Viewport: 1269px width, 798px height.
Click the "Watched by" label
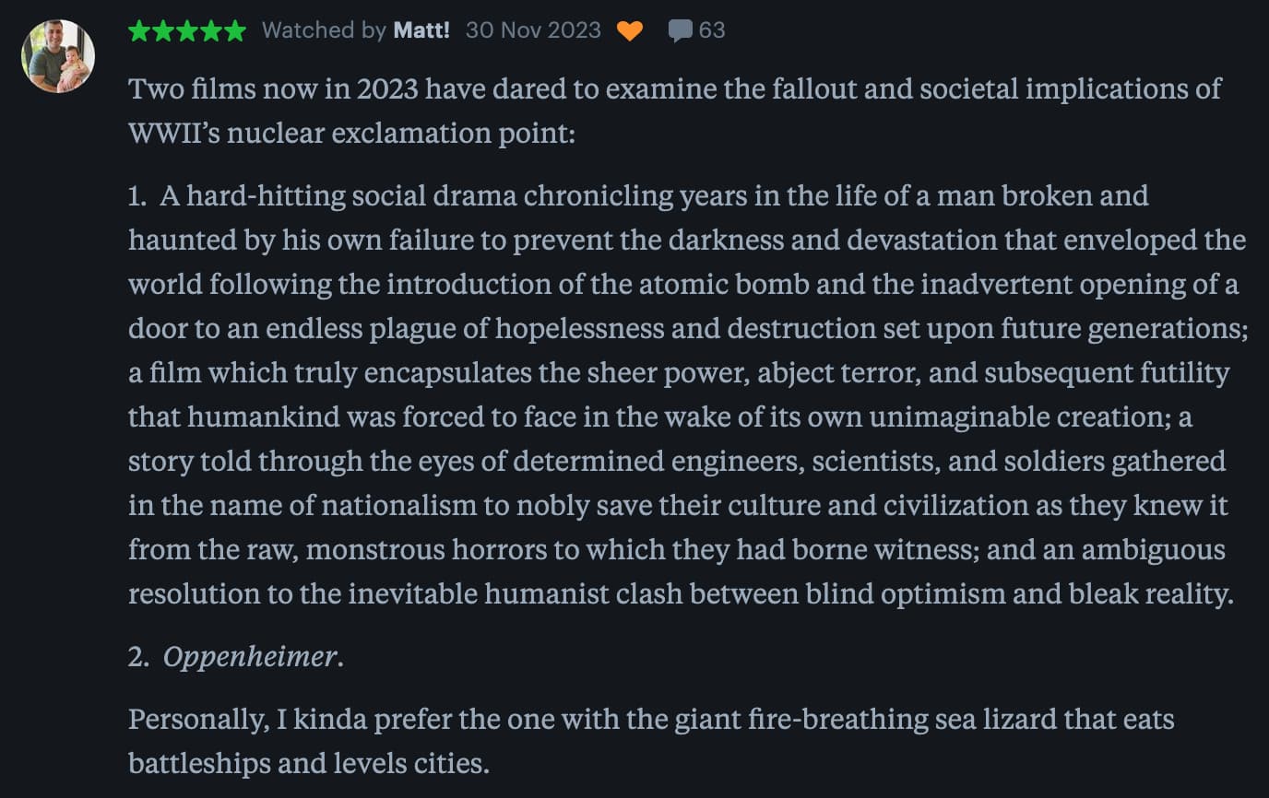coord(324,30)
